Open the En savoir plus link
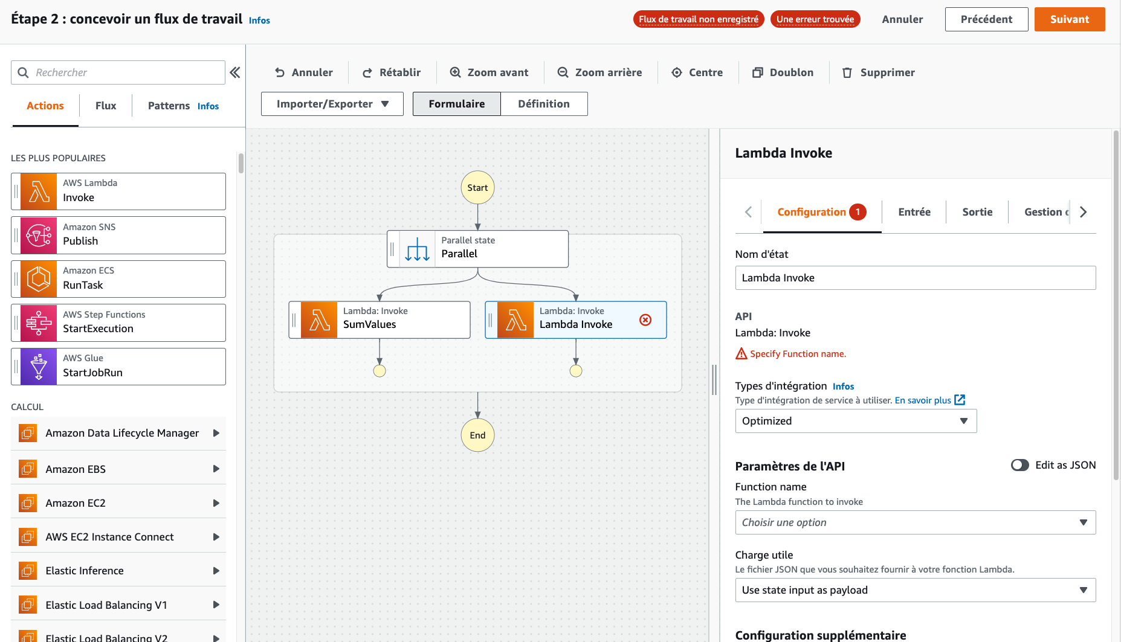 (x=923, y=400)
